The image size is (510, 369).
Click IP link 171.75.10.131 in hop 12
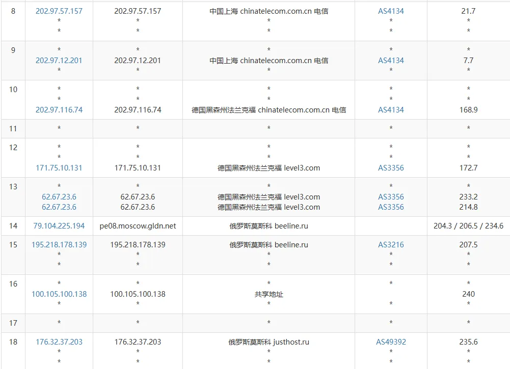coord(59,168)
